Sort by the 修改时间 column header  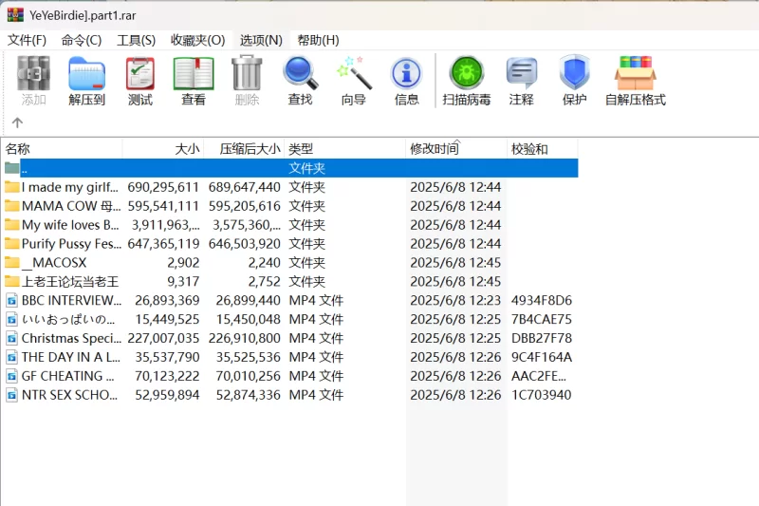(x=456, y=149)
